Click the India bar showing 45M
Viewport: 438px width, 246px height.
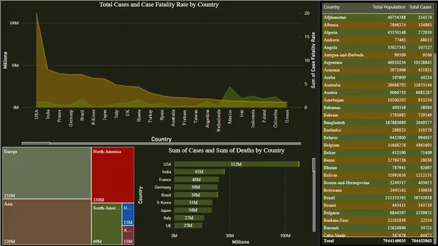199,172
